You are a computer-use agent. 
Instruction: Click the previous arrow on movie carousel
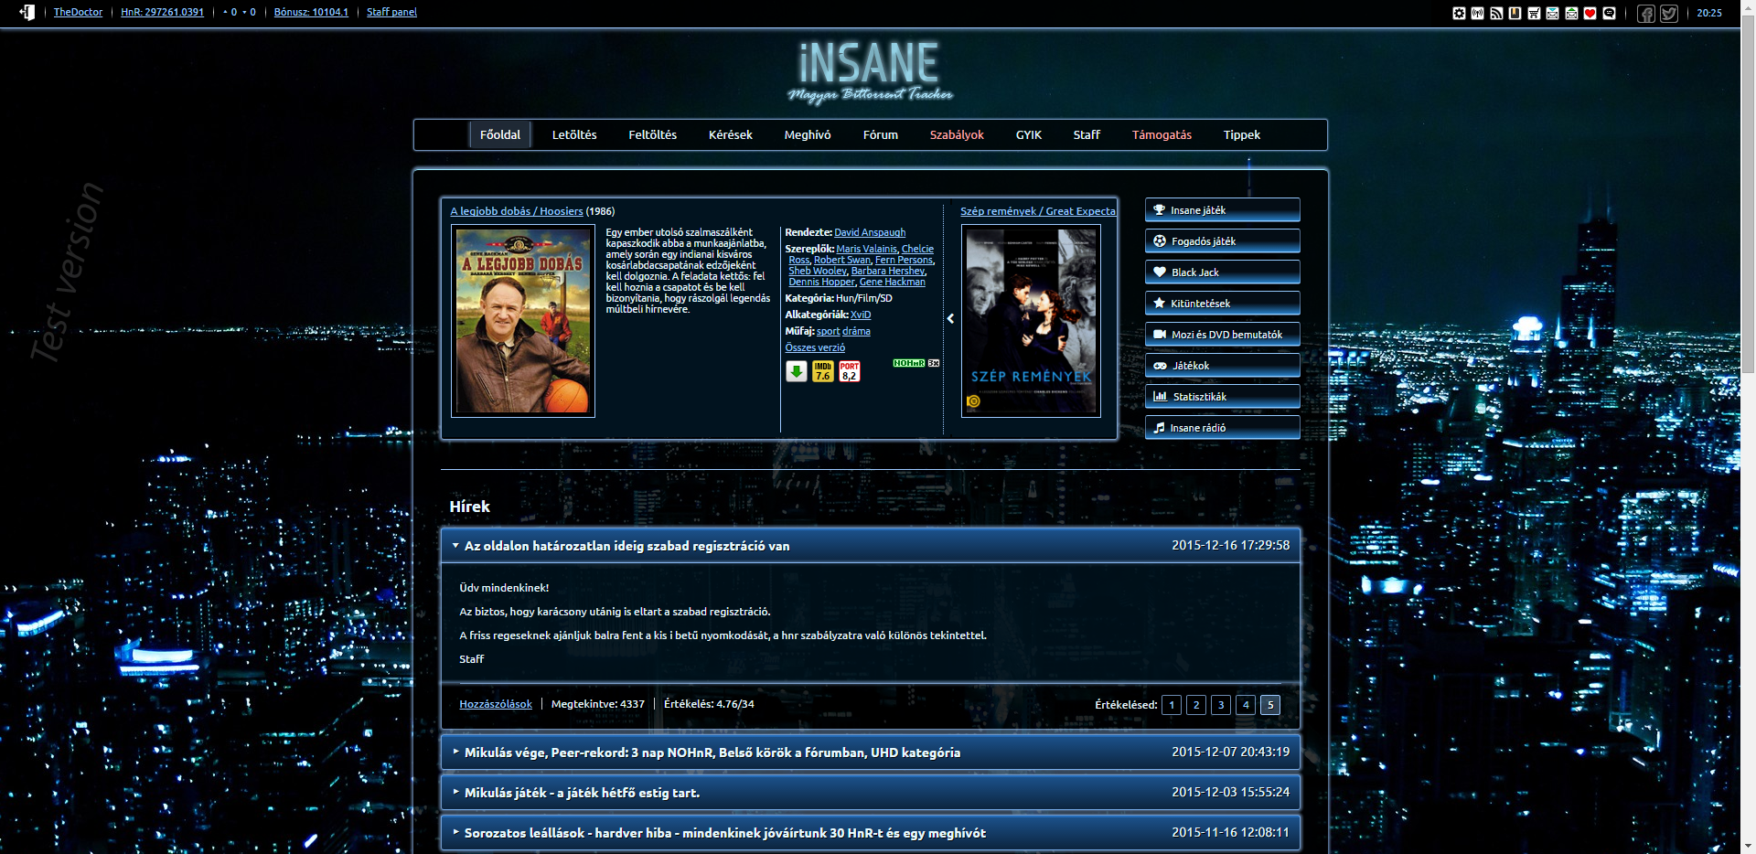tap(950, 318)
